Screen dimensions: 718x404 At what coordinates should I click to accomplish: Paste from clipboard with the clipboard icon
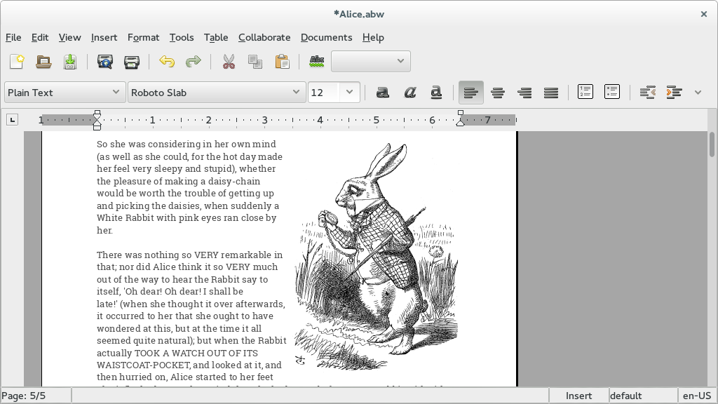point(282,62)
